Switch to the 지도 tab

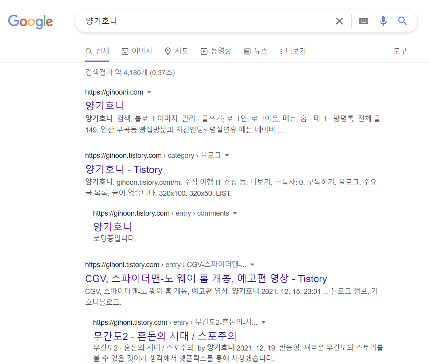(x=176, y=51)
